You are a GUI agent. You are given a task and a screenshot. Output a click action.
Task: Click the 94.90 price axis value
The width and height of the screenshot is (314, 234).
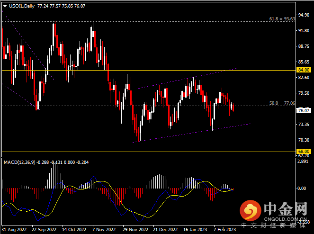(304, 15)
